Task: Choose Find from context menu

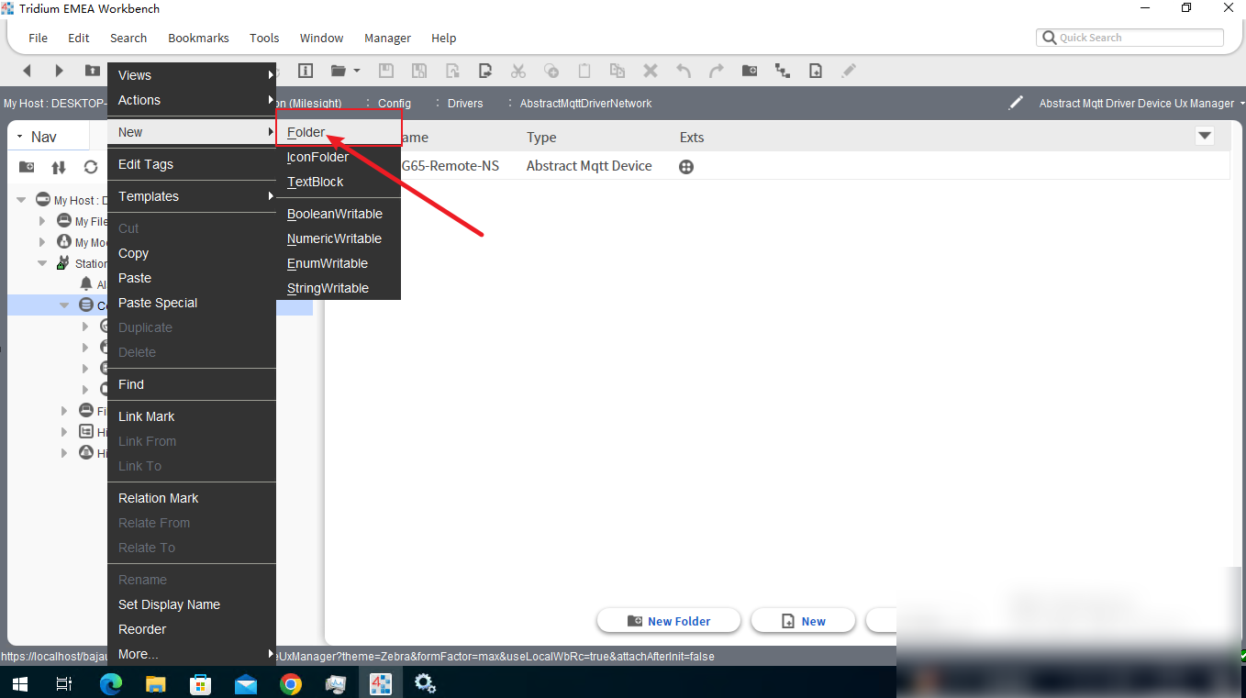Action: [192, 384]
